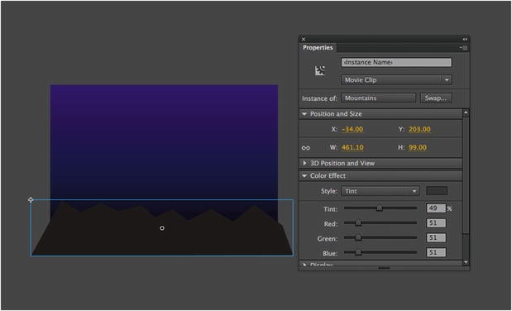Click the movie clip symbol icon
Screen dimensions: 512x311
pyautogui.click(x=319, y=70)
